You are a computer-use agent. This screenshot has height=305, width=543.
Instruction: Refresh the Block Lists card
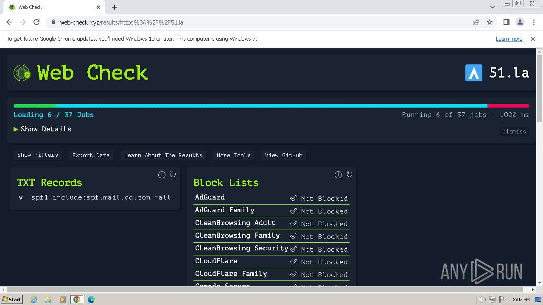tap(349, 175)
